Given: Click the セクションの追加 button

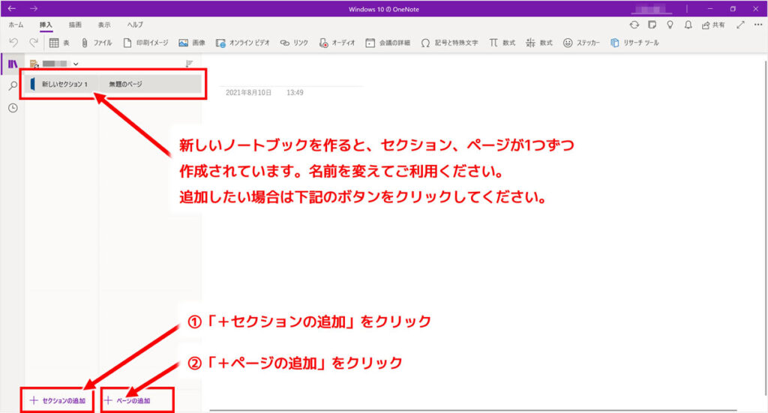Looking at the screenshot, I should click(58, 400).
